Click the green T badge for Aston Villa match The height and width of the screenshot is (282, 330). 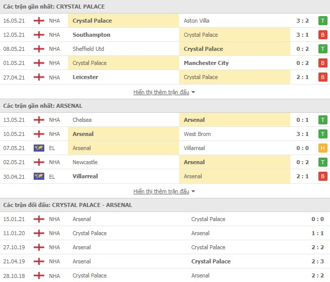pyautogui.click(x=322, y=21)
